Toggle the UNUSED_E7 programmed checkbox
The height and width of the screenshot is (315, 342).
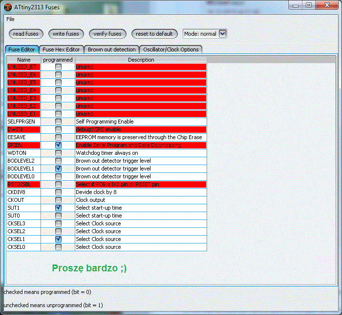click(58, 67)
